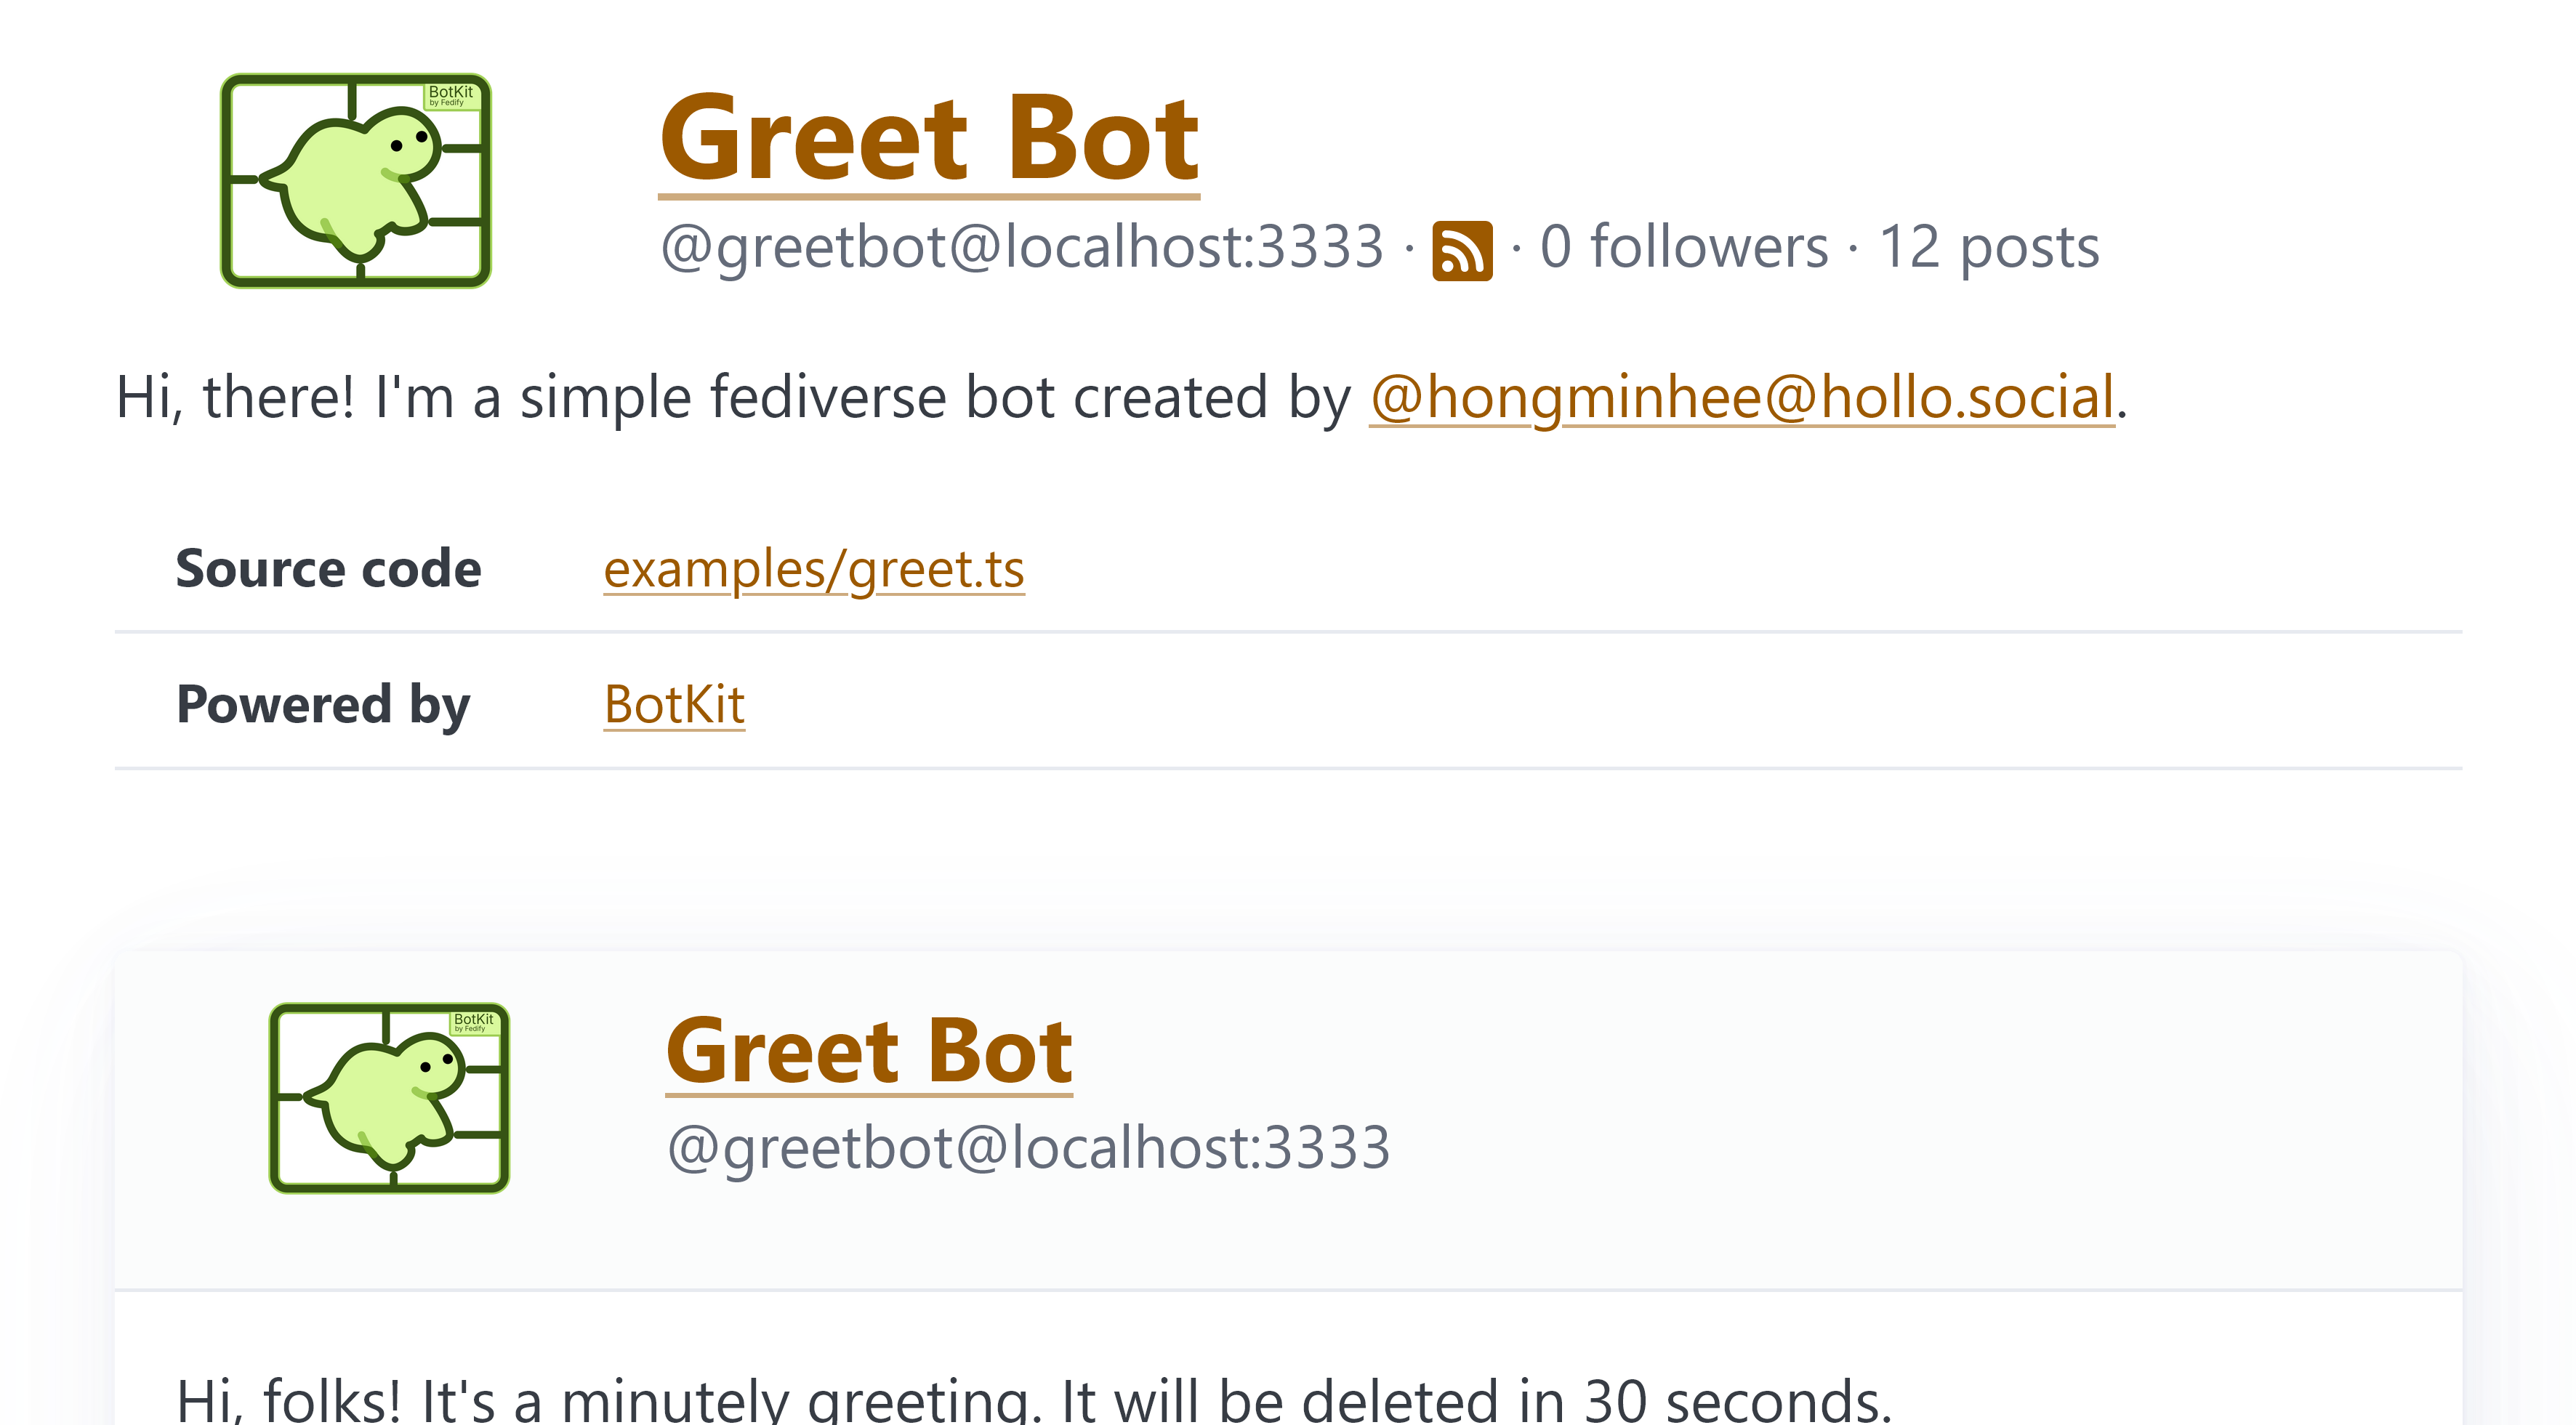Click the BotKit badge on profile avatar
This screenshot has height=1425, width=2576.
click(451, 95)
